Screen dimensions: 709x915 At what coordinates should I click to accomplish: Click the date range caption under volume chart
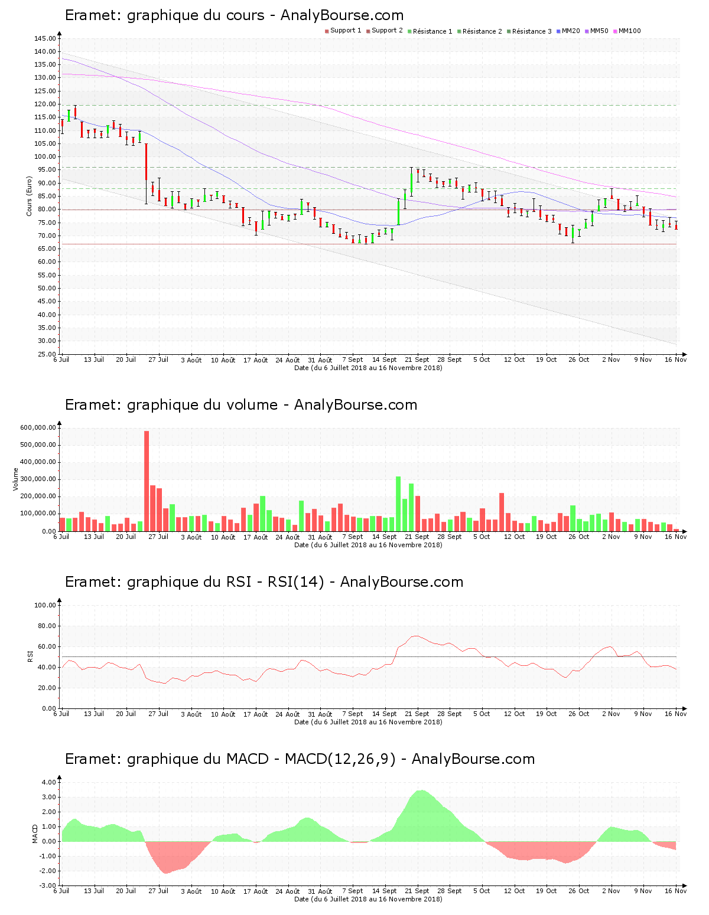coord(368,545)
